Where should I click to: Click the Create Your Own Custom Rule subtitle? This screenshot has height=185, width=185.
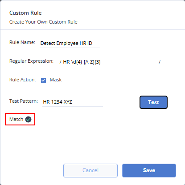point(43,22)
